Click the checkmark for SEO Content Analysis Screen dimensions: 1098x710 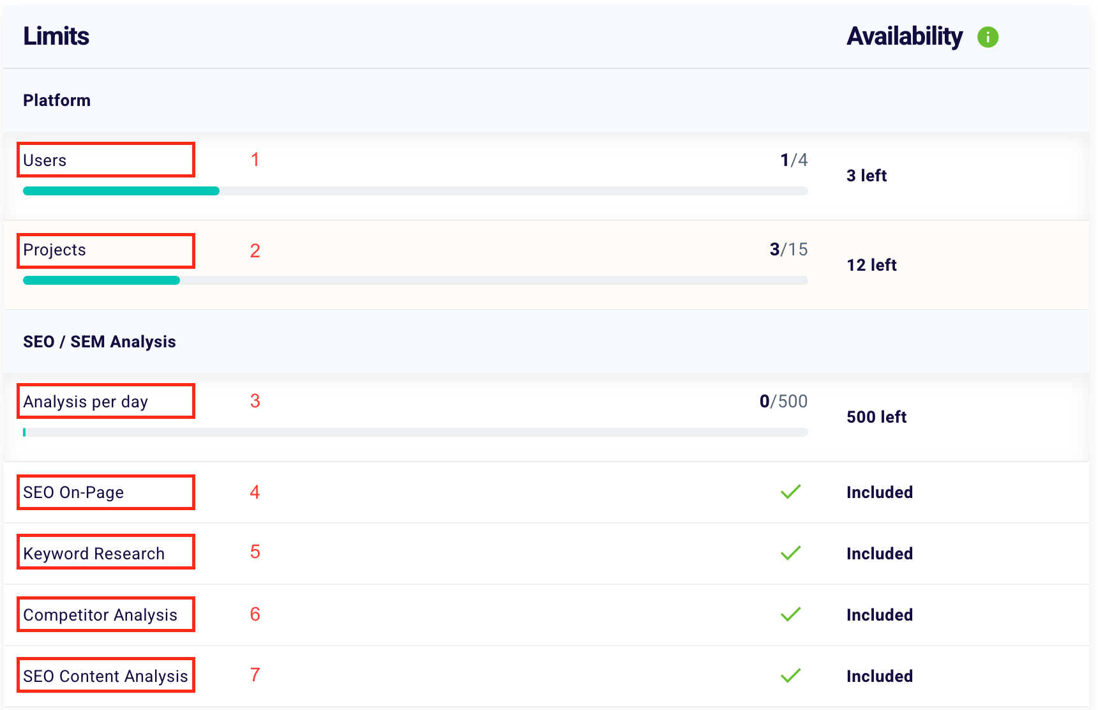790,676
